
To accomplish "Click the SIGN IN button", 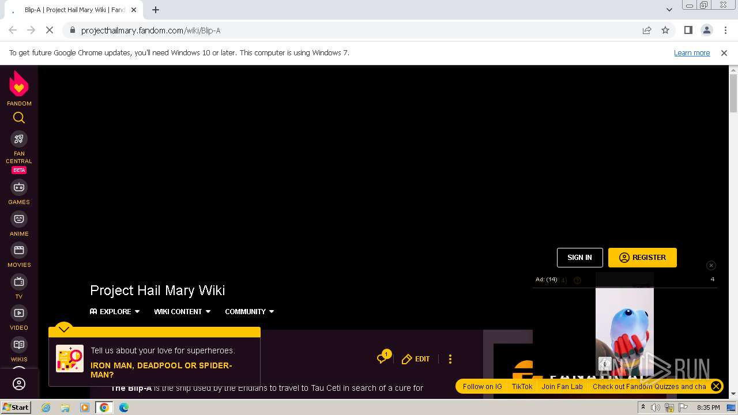I will point(579,258).
